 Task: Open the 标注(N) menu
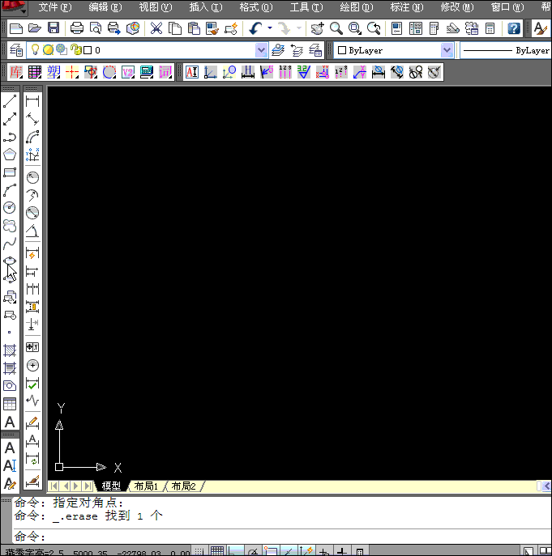click(407, 7)
